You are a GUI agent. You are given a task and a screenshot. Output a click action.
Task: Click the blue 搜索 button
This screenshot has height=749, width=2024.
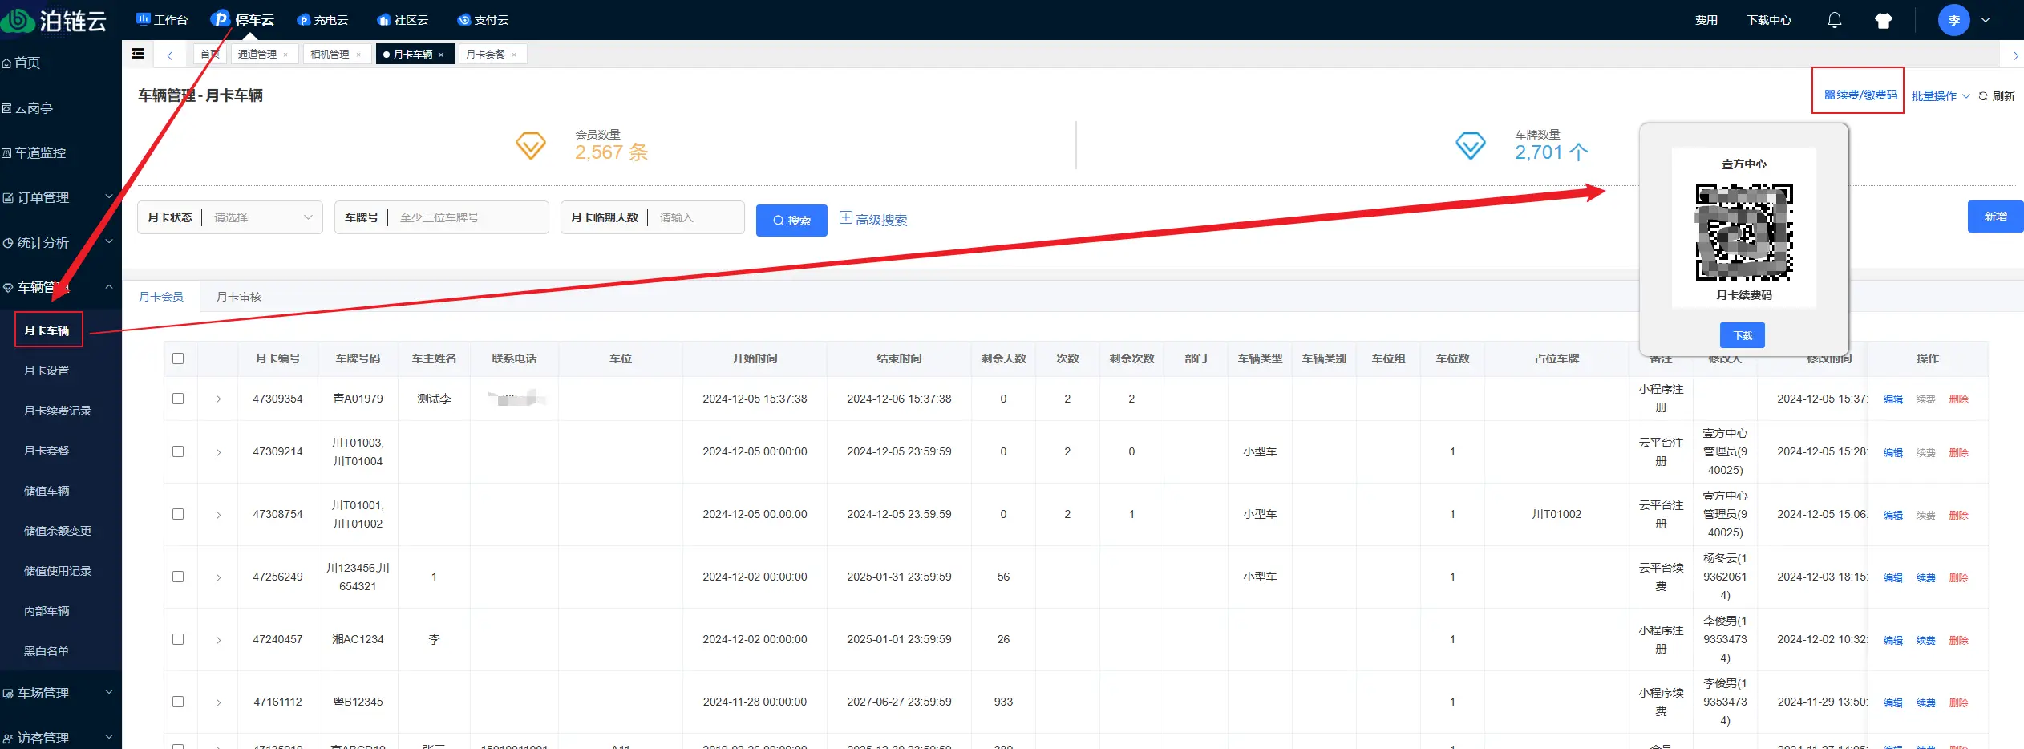click(x=791, y=221)
